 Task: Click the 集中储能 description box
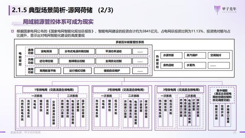pyautogui.click(x=222, y=95)
